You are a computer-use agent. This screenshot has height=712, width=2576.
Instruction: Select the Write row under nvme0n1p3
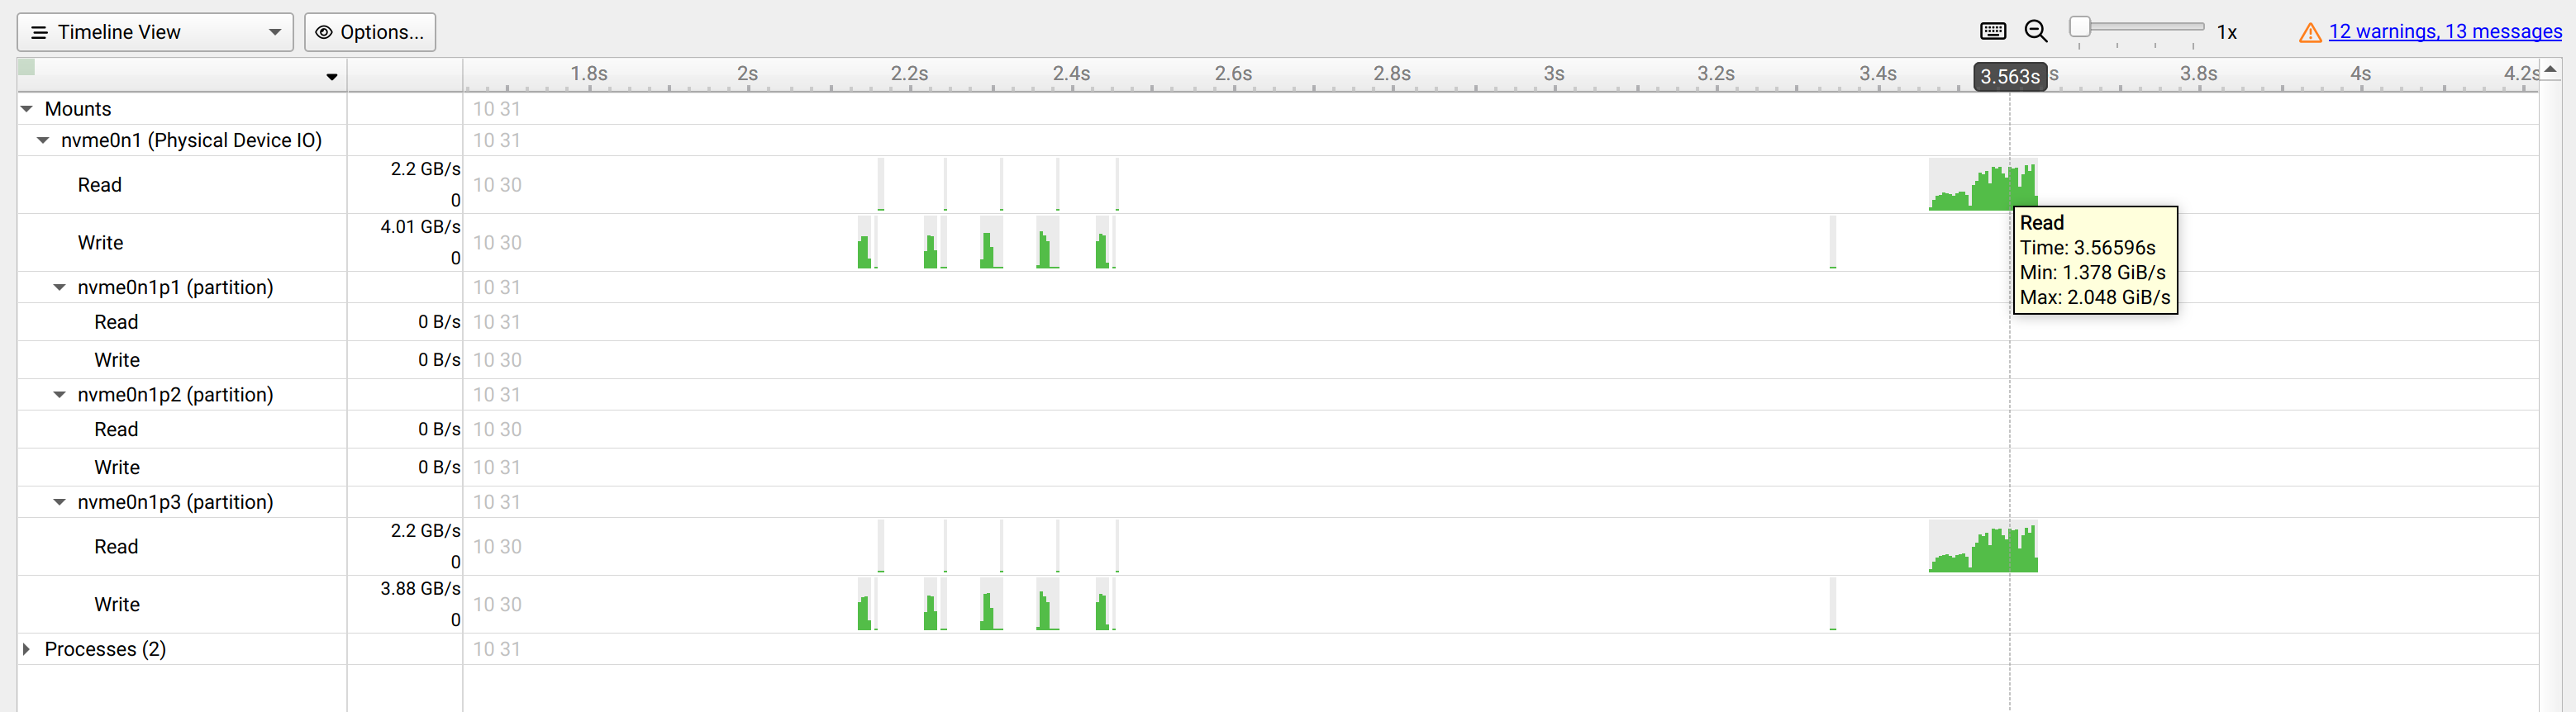click(117, 604)
